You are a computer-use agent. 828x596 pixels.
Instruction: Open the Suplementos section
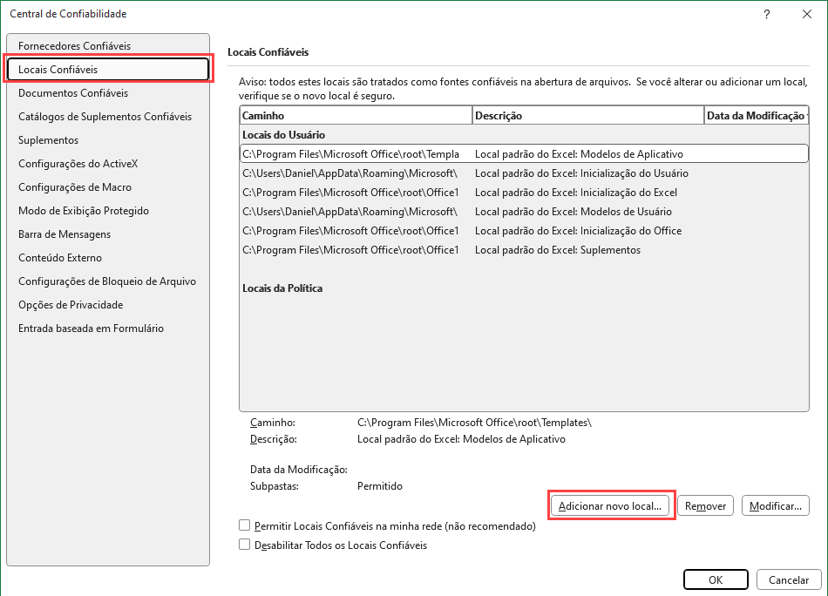click(x=108, y=140)
